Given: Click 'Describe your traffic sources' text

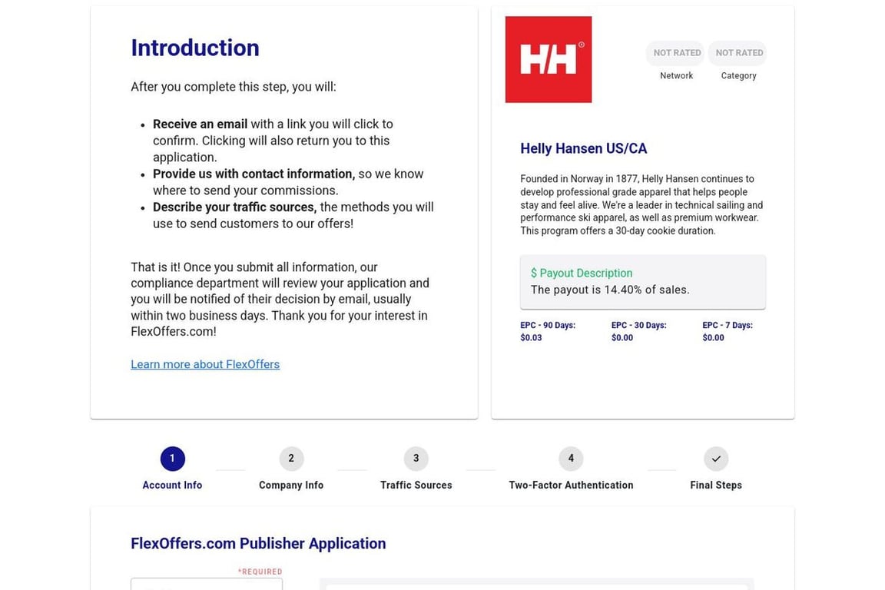Looking at the screenshot, I should point(235,207).
